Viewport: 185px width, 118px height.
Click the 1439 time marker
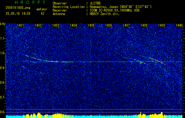click(161, 25)
